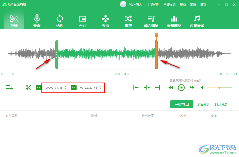Click the LP left point button
Viewport: 239px width, 157px height.
(39, 88)
